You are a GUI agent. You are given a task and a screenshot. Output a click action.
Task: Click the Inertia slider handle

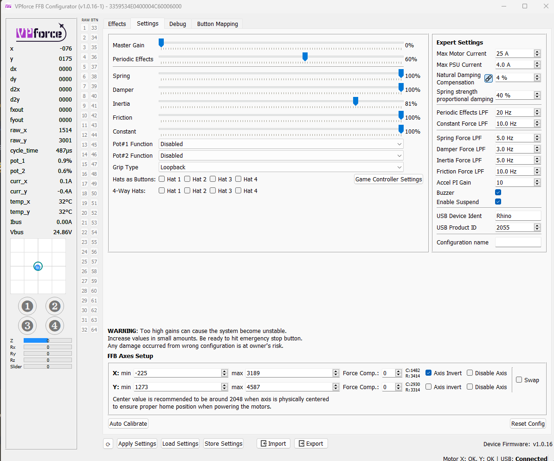click(x=356, y=102)
